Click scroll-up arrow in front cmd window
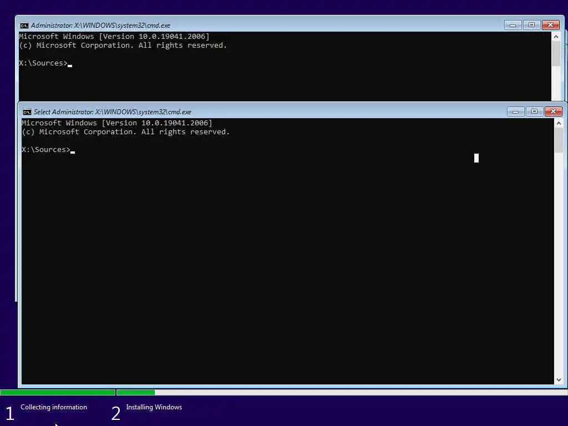Image resolution: width=568 pixels, height=426 pixels. pos(559,124)
